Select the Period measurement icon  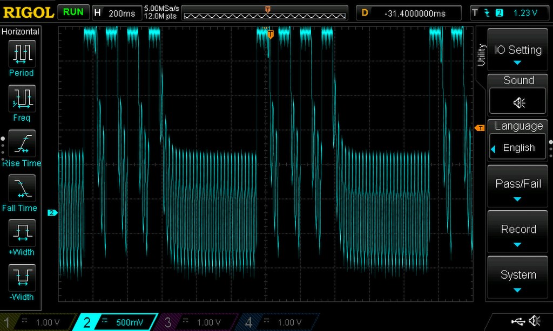(x=22, y=54)
